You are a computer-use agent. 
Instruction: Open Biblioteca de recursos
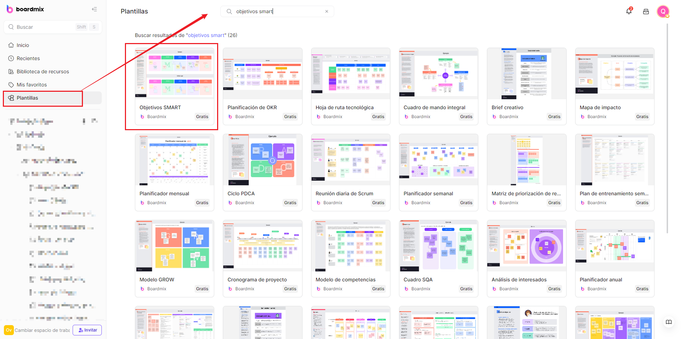[x=53, y=71]
